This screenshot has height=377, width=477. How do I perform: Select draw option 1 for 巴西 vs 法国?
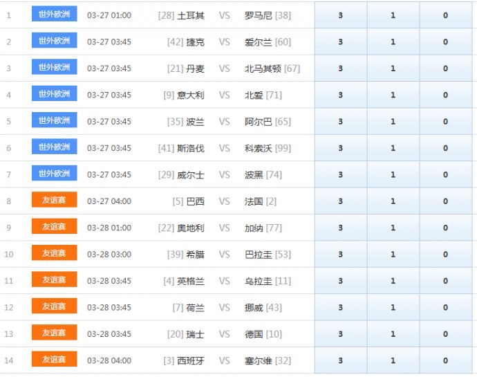[x=393, y=201]
